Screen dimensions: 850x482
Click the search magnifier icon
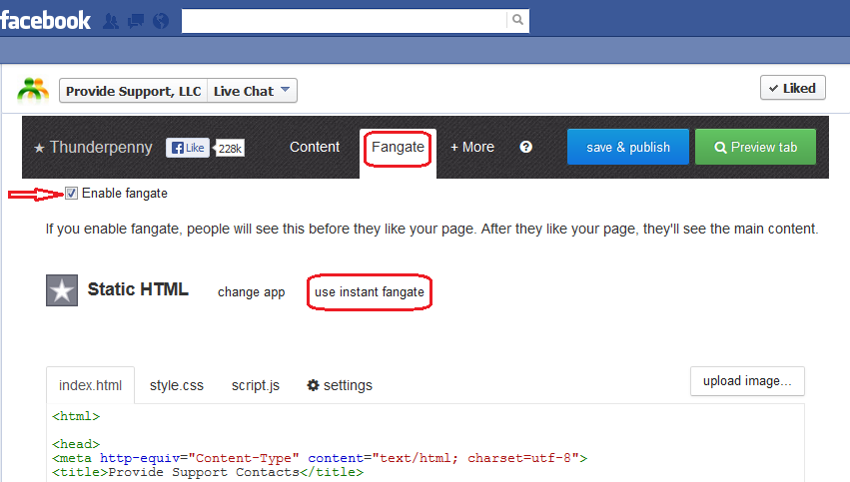click(x=517, y=20)
